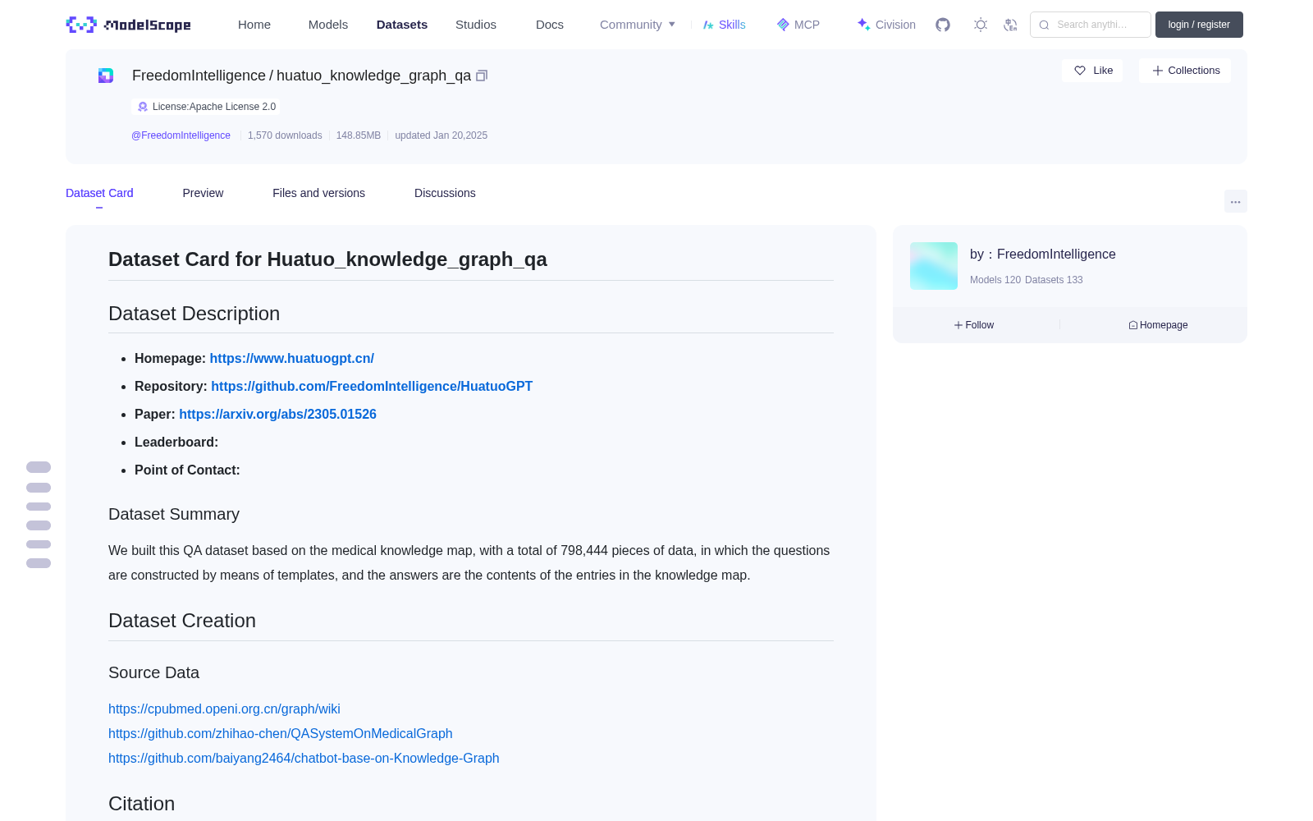Click the MCP diamond icon
Image resolution: width=1313 pixels, height=821 pixels.
[x=783, y=25]
